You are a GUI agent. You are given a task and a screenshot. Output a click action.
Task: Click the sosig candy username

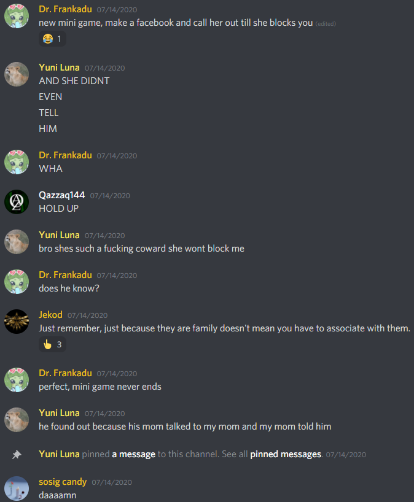pos(63,482)
